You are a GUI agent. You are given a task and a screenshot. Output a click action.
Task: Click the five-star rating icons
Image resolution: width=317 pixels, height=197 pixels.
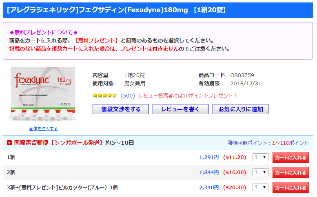(105, 95)
